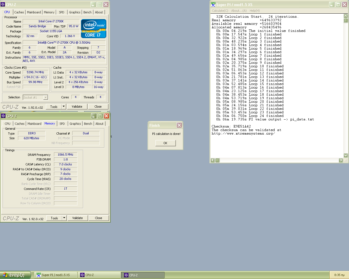
Task: Click the Channel # value Dual
Action: [x=86, y=133]
